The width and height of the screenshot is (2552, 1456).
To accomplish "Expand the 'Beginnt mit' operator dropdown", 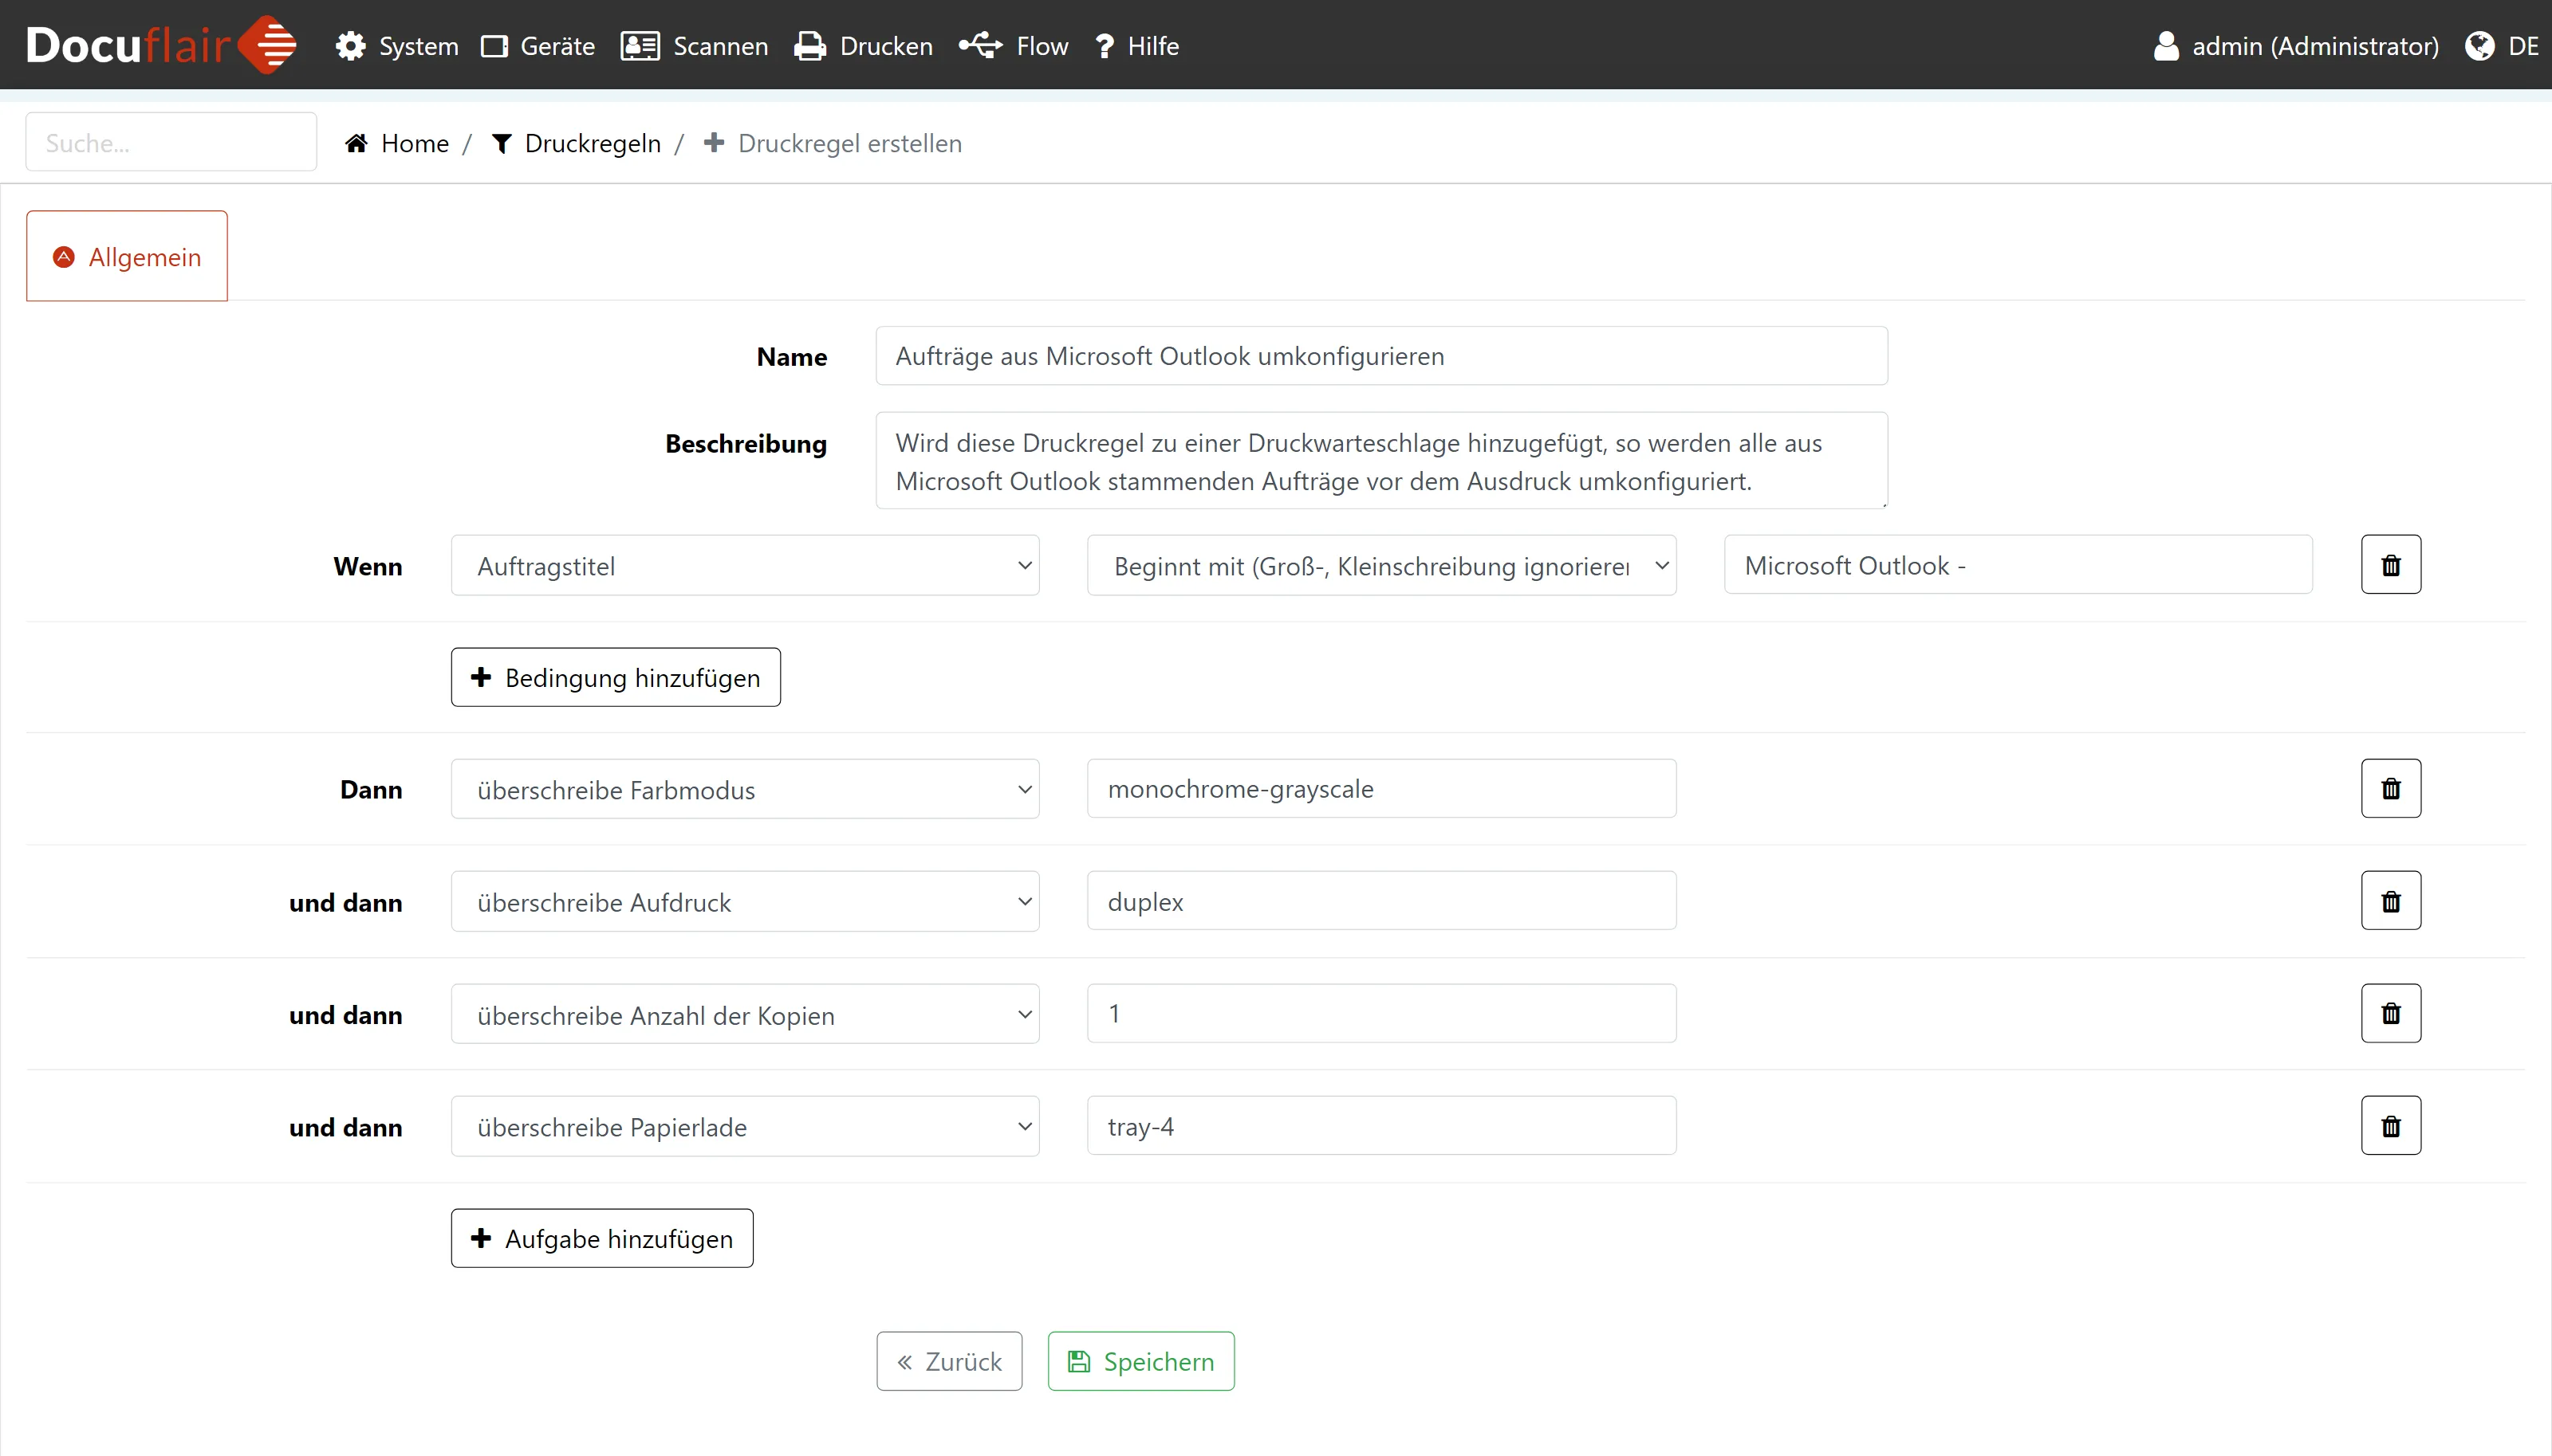I will (1380, 566).
